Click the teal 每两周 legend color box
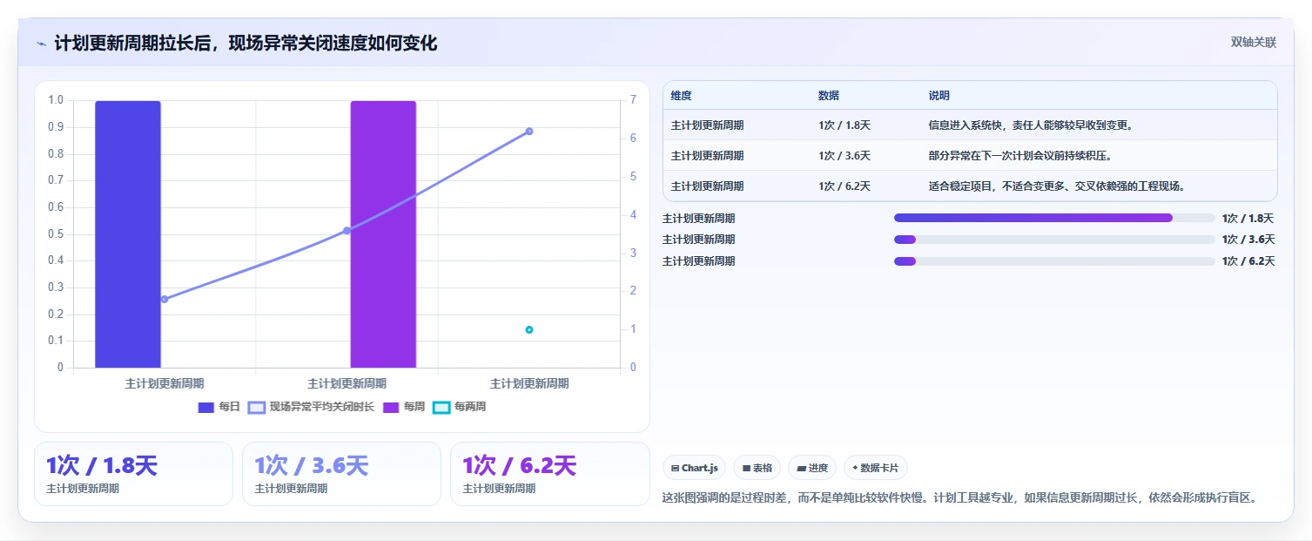Viewport: 1312px width, 541px height. click(x=442, y=407)
